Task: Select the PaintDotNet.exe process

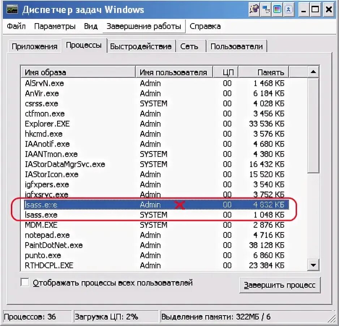Action: 156,245
